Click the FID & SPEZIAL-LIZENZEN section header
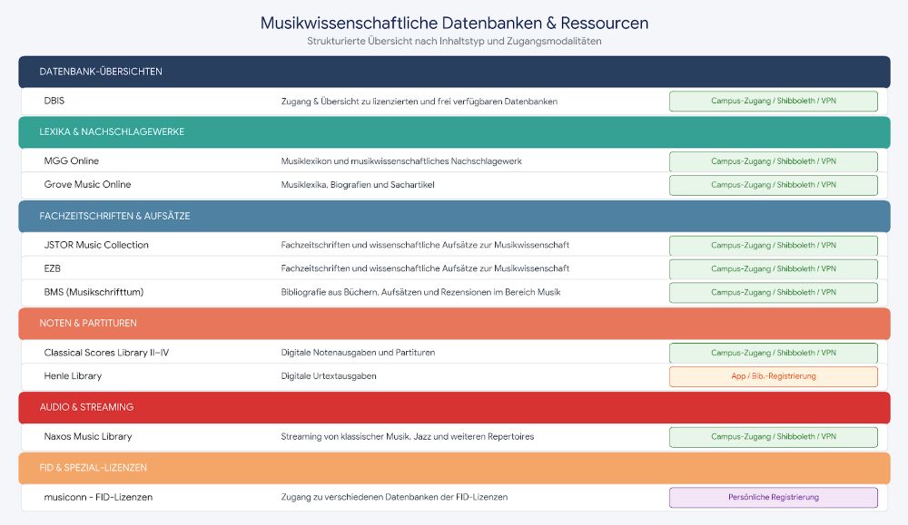Screen dimensions: 908x525 click(454, 469)
